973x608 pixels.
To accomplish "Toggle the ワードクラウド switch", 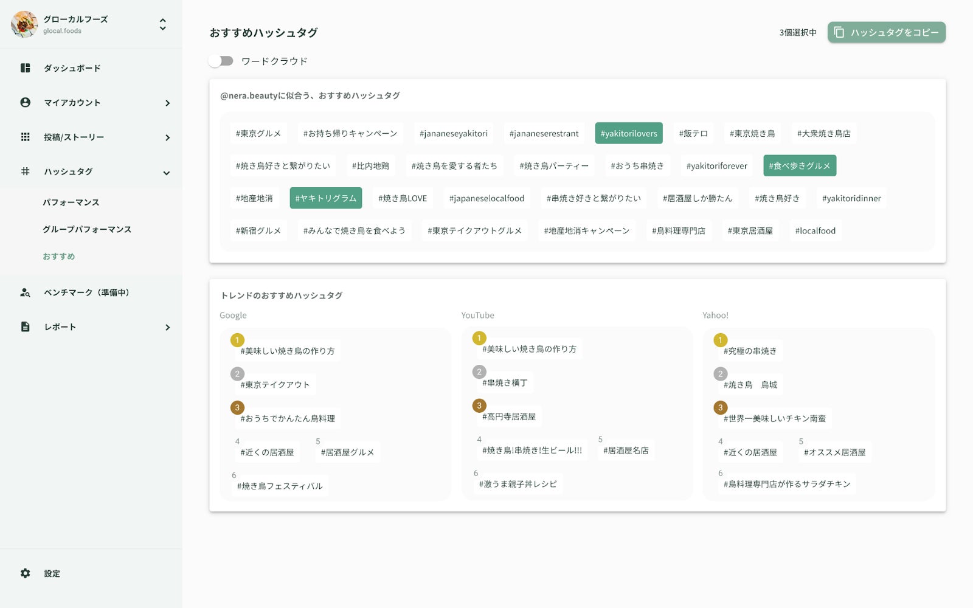I will point(221,61).
